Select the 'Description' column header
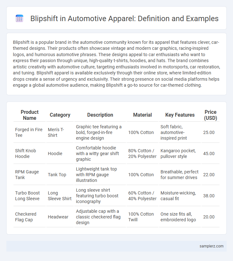The image size is (233, 261). pyautogui.click(x=100, y=115)
